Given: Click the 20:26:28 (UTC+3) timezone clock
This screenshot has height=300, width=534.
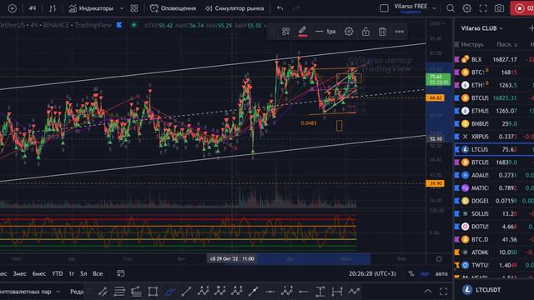Looking at the screenshot, I should tap(372, 273).
